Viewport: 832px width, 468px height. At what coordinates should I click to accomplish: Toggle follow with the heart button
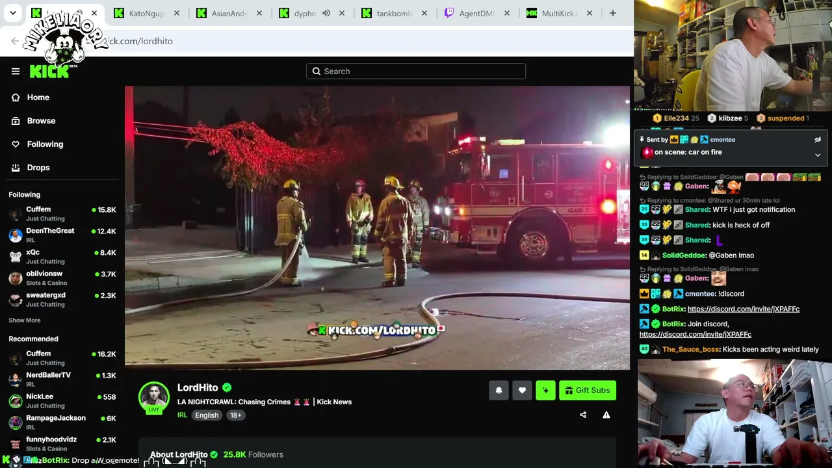tap(522, 390)
